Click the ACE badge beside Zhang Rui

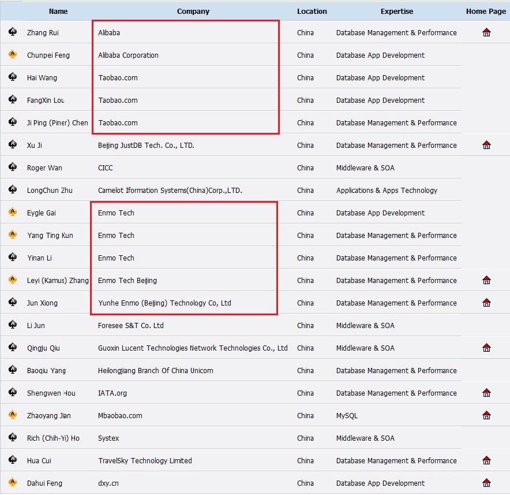point(13,32)
